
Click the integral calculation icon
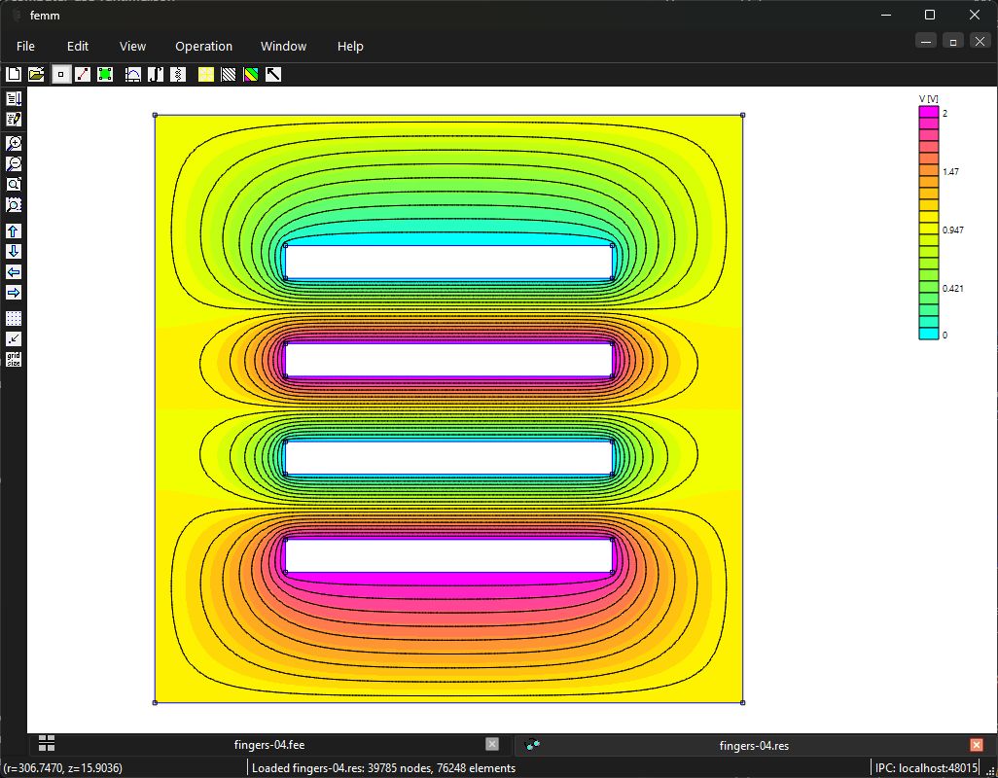click(x=156, y=75)
